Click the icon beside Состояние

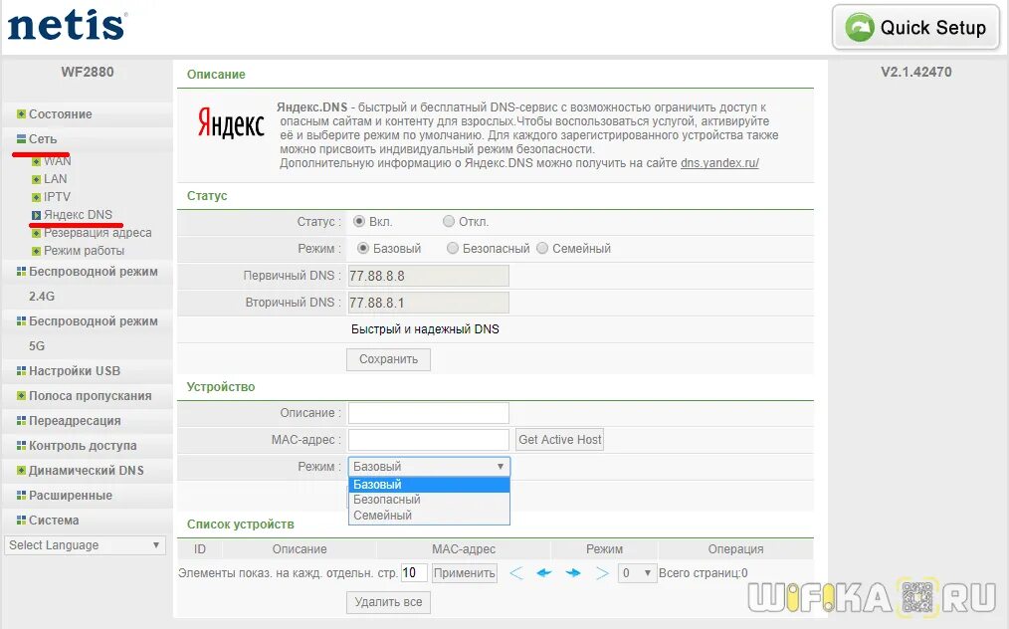(x=21, y=113)
